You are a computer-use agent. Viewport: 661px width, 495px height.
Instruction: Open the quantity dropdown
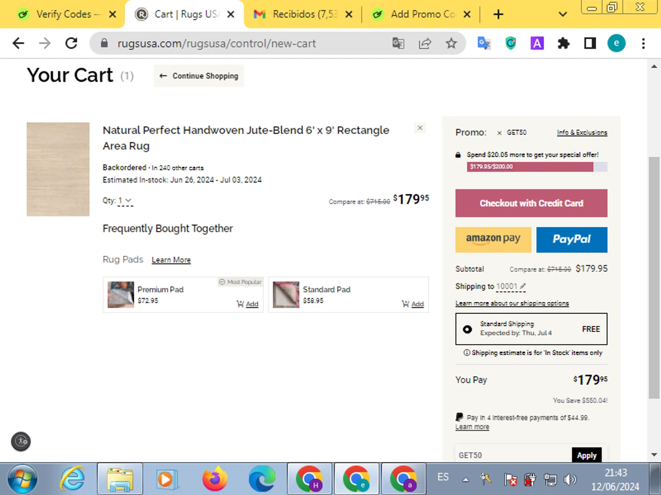point(125,201)
